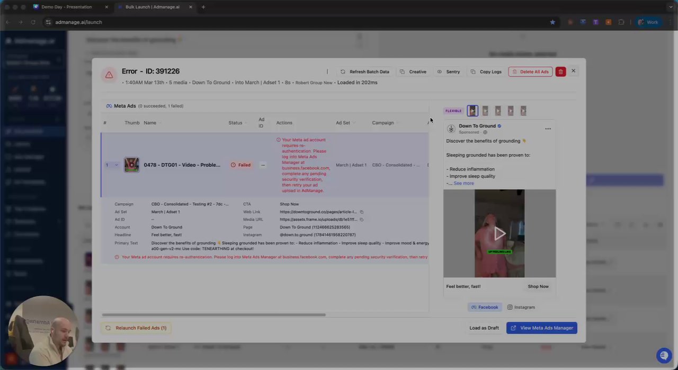Sort by the Status column header

coord(238,123)
